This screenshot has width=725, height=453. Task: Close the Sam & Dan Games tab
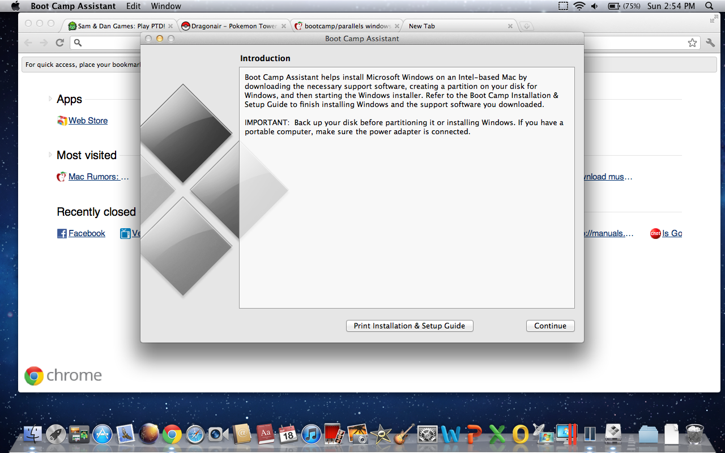pos(170,26)
